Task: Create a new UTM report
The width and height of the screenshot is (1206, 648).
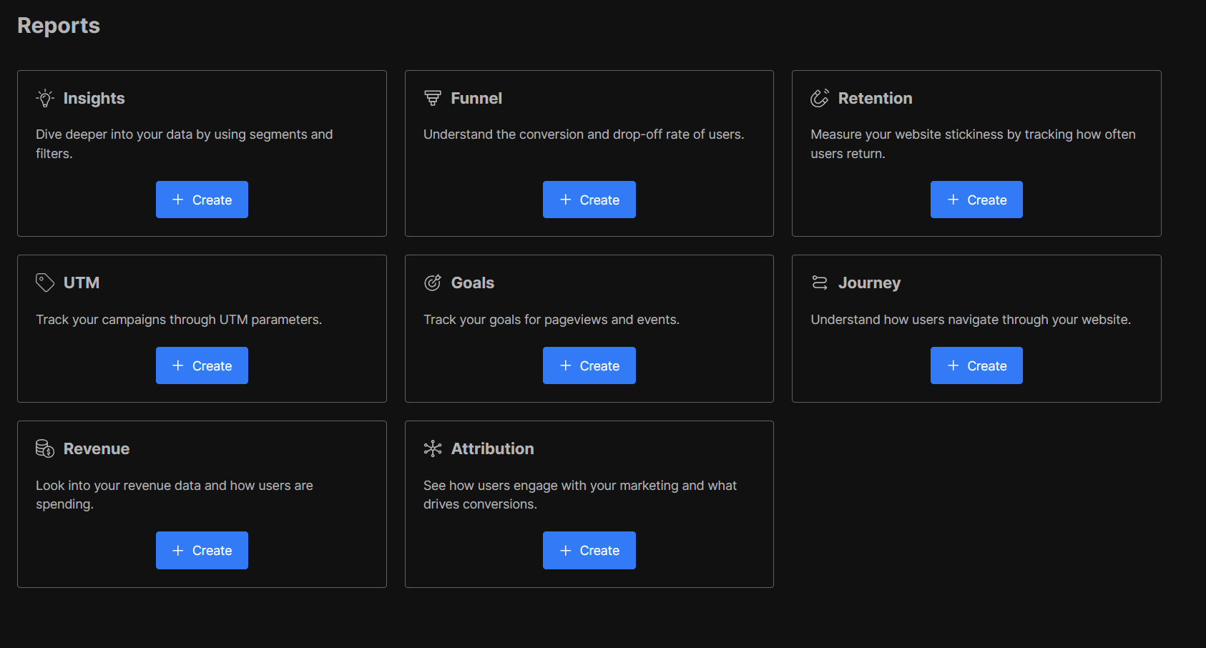Action: (x=202, y=365)
